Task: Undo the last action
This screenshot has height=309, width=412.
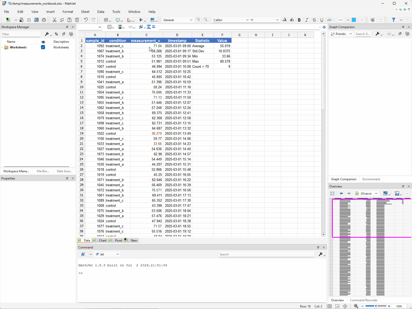Action: click(x=86, y=20)
